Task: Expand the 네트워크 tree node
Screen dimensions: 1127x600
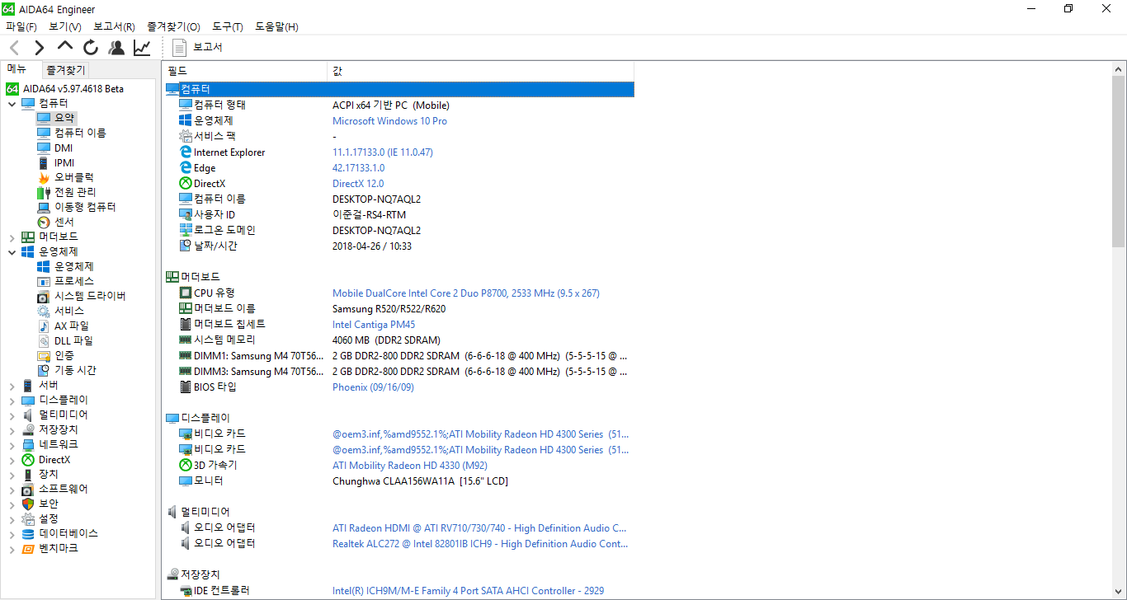Action: (x=12, y=445)
